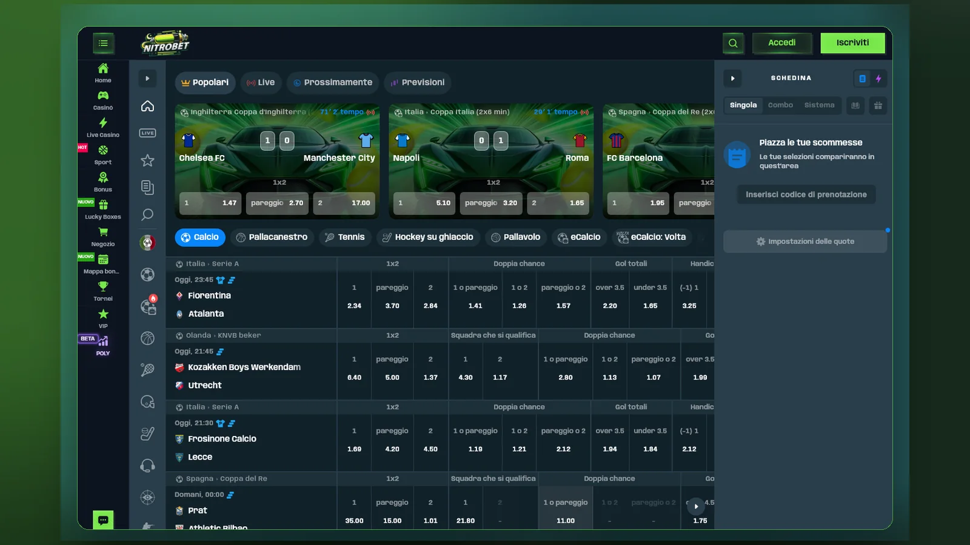The height and width of the screenshot is (545, 970).
Task: Open the Napoli vs Roma live card
Action: point(491,161)
